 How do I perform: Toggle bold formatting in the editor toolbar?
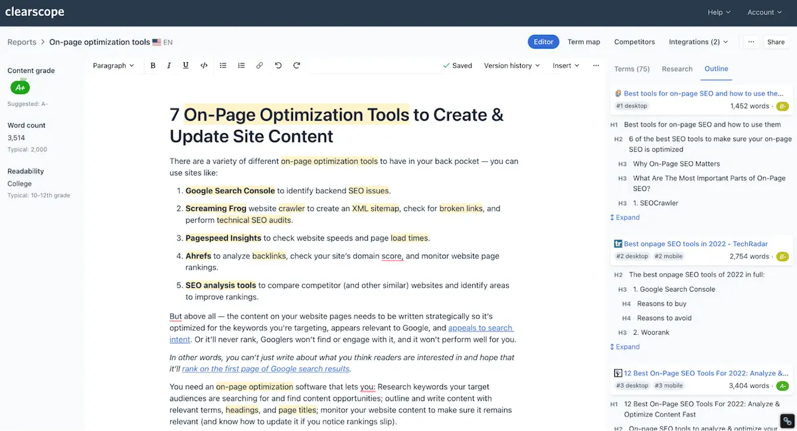pos(153,66)
